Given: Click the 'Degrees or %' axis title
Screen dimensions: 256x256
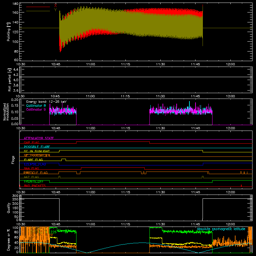Looking at the screenshot, I should click(9, 240).
